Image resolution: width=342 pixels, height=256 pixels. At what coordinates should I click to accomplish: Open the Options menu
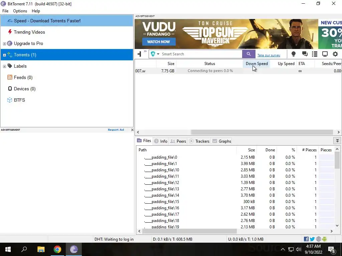(x=20, y=11)
